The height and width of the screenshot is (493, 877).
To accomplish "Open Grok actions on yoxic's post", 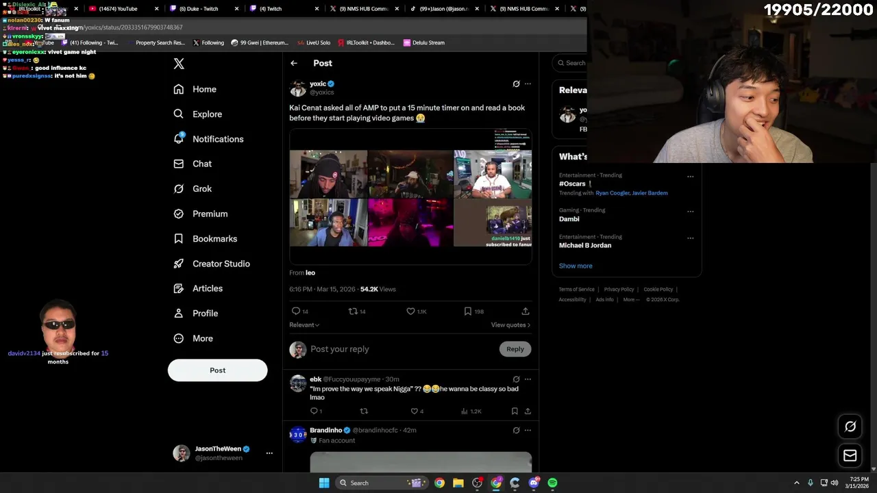I will click(x=516, y=84).
